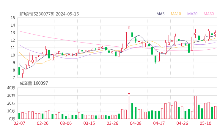Image resolution: width=220 pixels, height=130 pixels.
Task: Click the 30万 volume axis label
Action: pos(11,95)
